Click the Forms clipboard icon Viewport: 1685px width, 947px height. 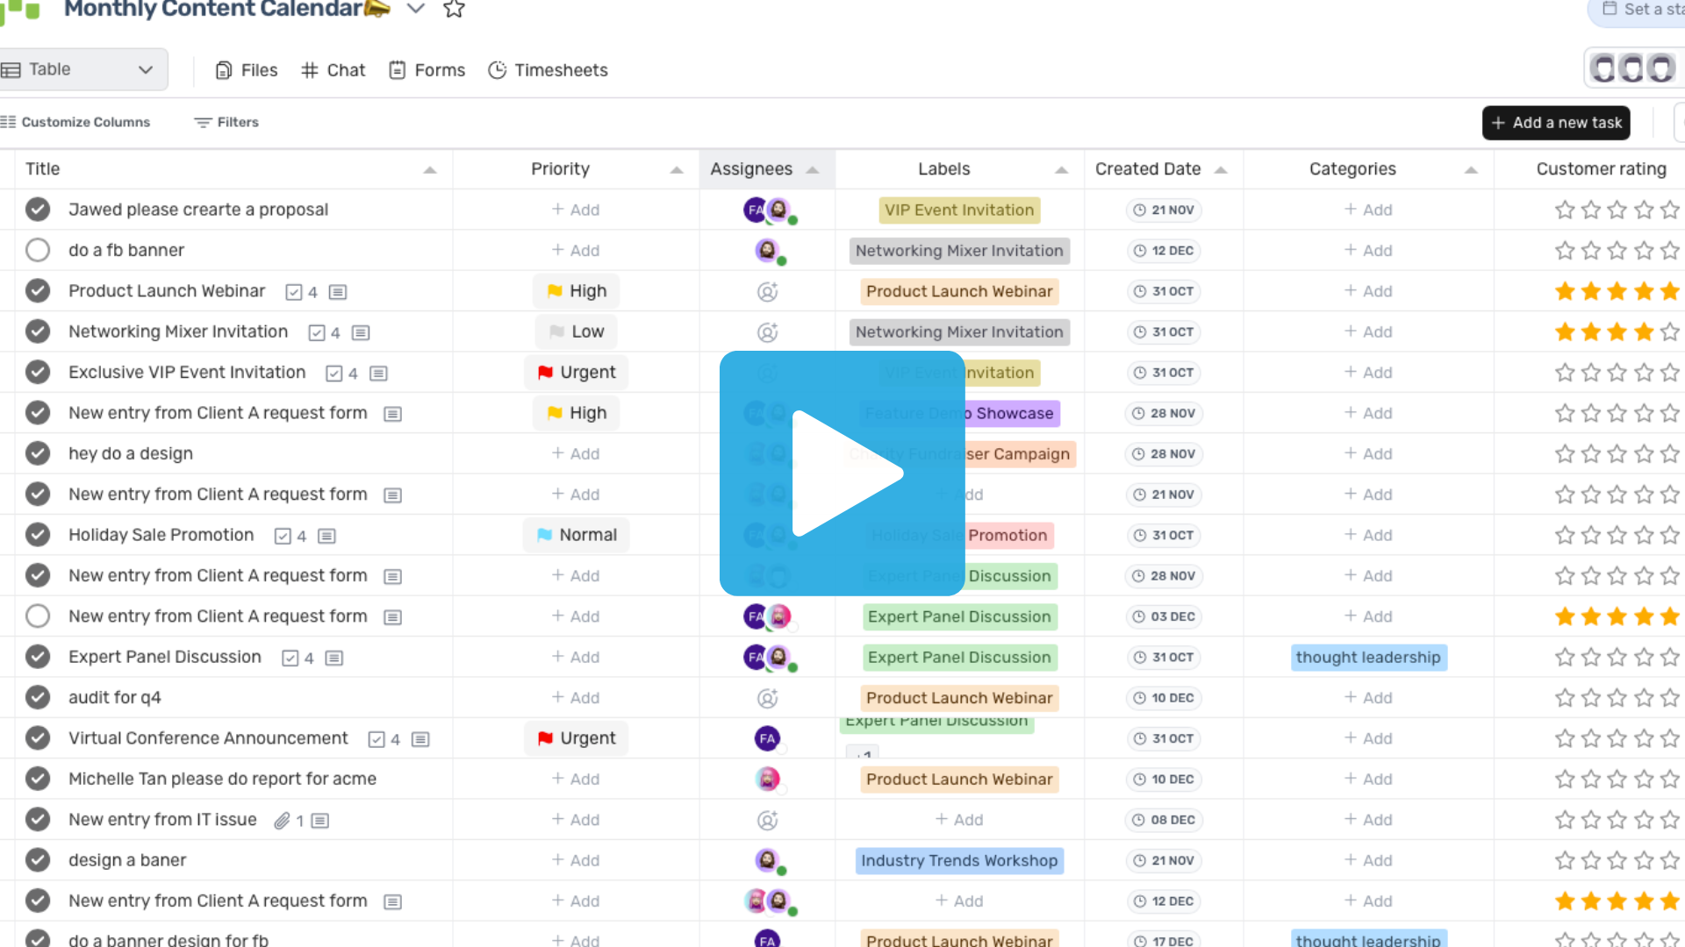point(397,70)
